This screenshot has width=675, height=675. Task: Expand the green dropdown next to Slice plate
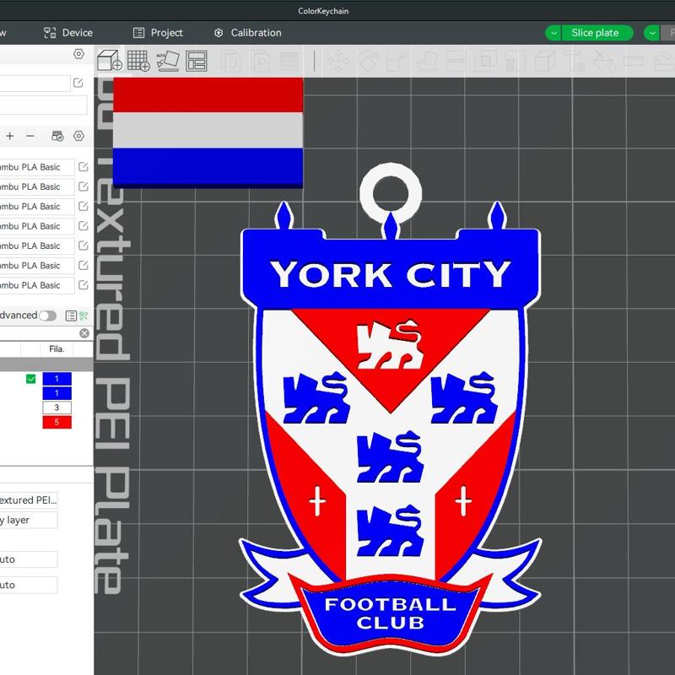[555, 33]
